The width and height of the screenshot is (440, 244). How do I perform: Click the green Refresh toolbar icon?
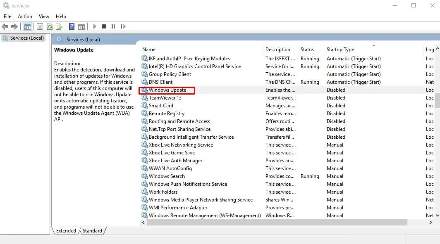(x=50, y=26)
